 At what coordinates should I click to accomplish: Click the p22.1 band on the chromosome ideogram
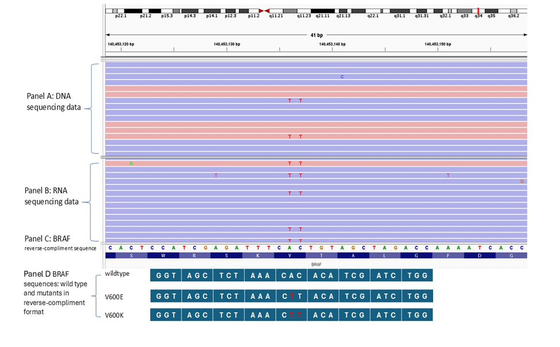tap(121, 11)
